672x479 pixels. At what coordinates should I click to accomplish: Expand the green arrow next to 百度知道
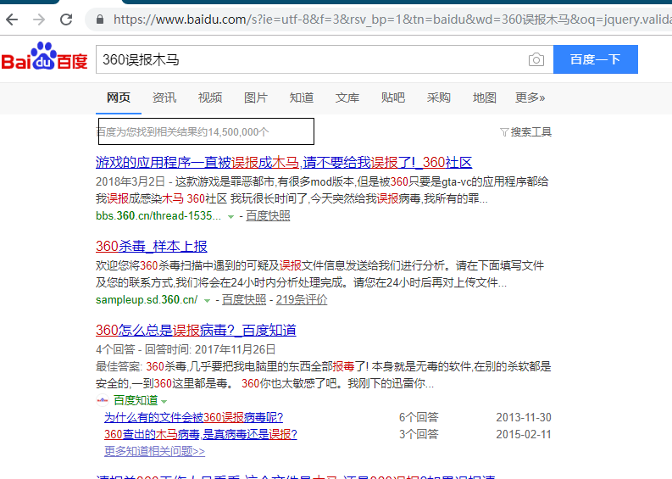click(164, 402)
